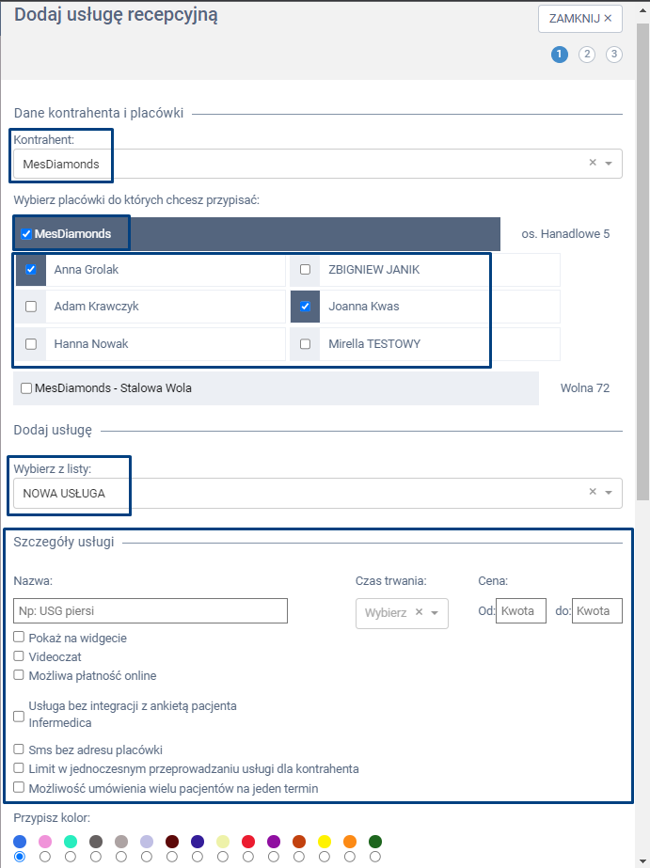Open the Kontrahent dropdown arrow
This screenshot has height=868, width=650.
coord(609,164)
